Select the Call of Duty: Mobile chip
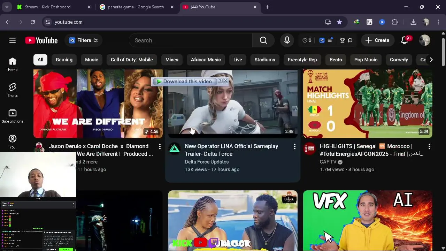The image size is (446, 251). 132,60
